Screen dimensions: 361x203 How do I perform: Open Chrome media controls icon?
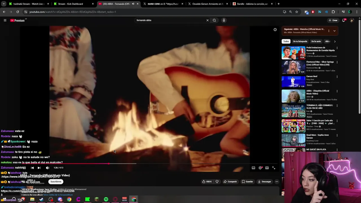343,12
